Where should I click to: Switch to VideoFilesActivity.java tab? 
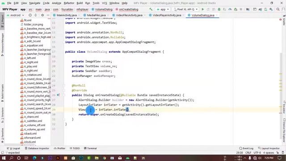[x=129, y=15]
